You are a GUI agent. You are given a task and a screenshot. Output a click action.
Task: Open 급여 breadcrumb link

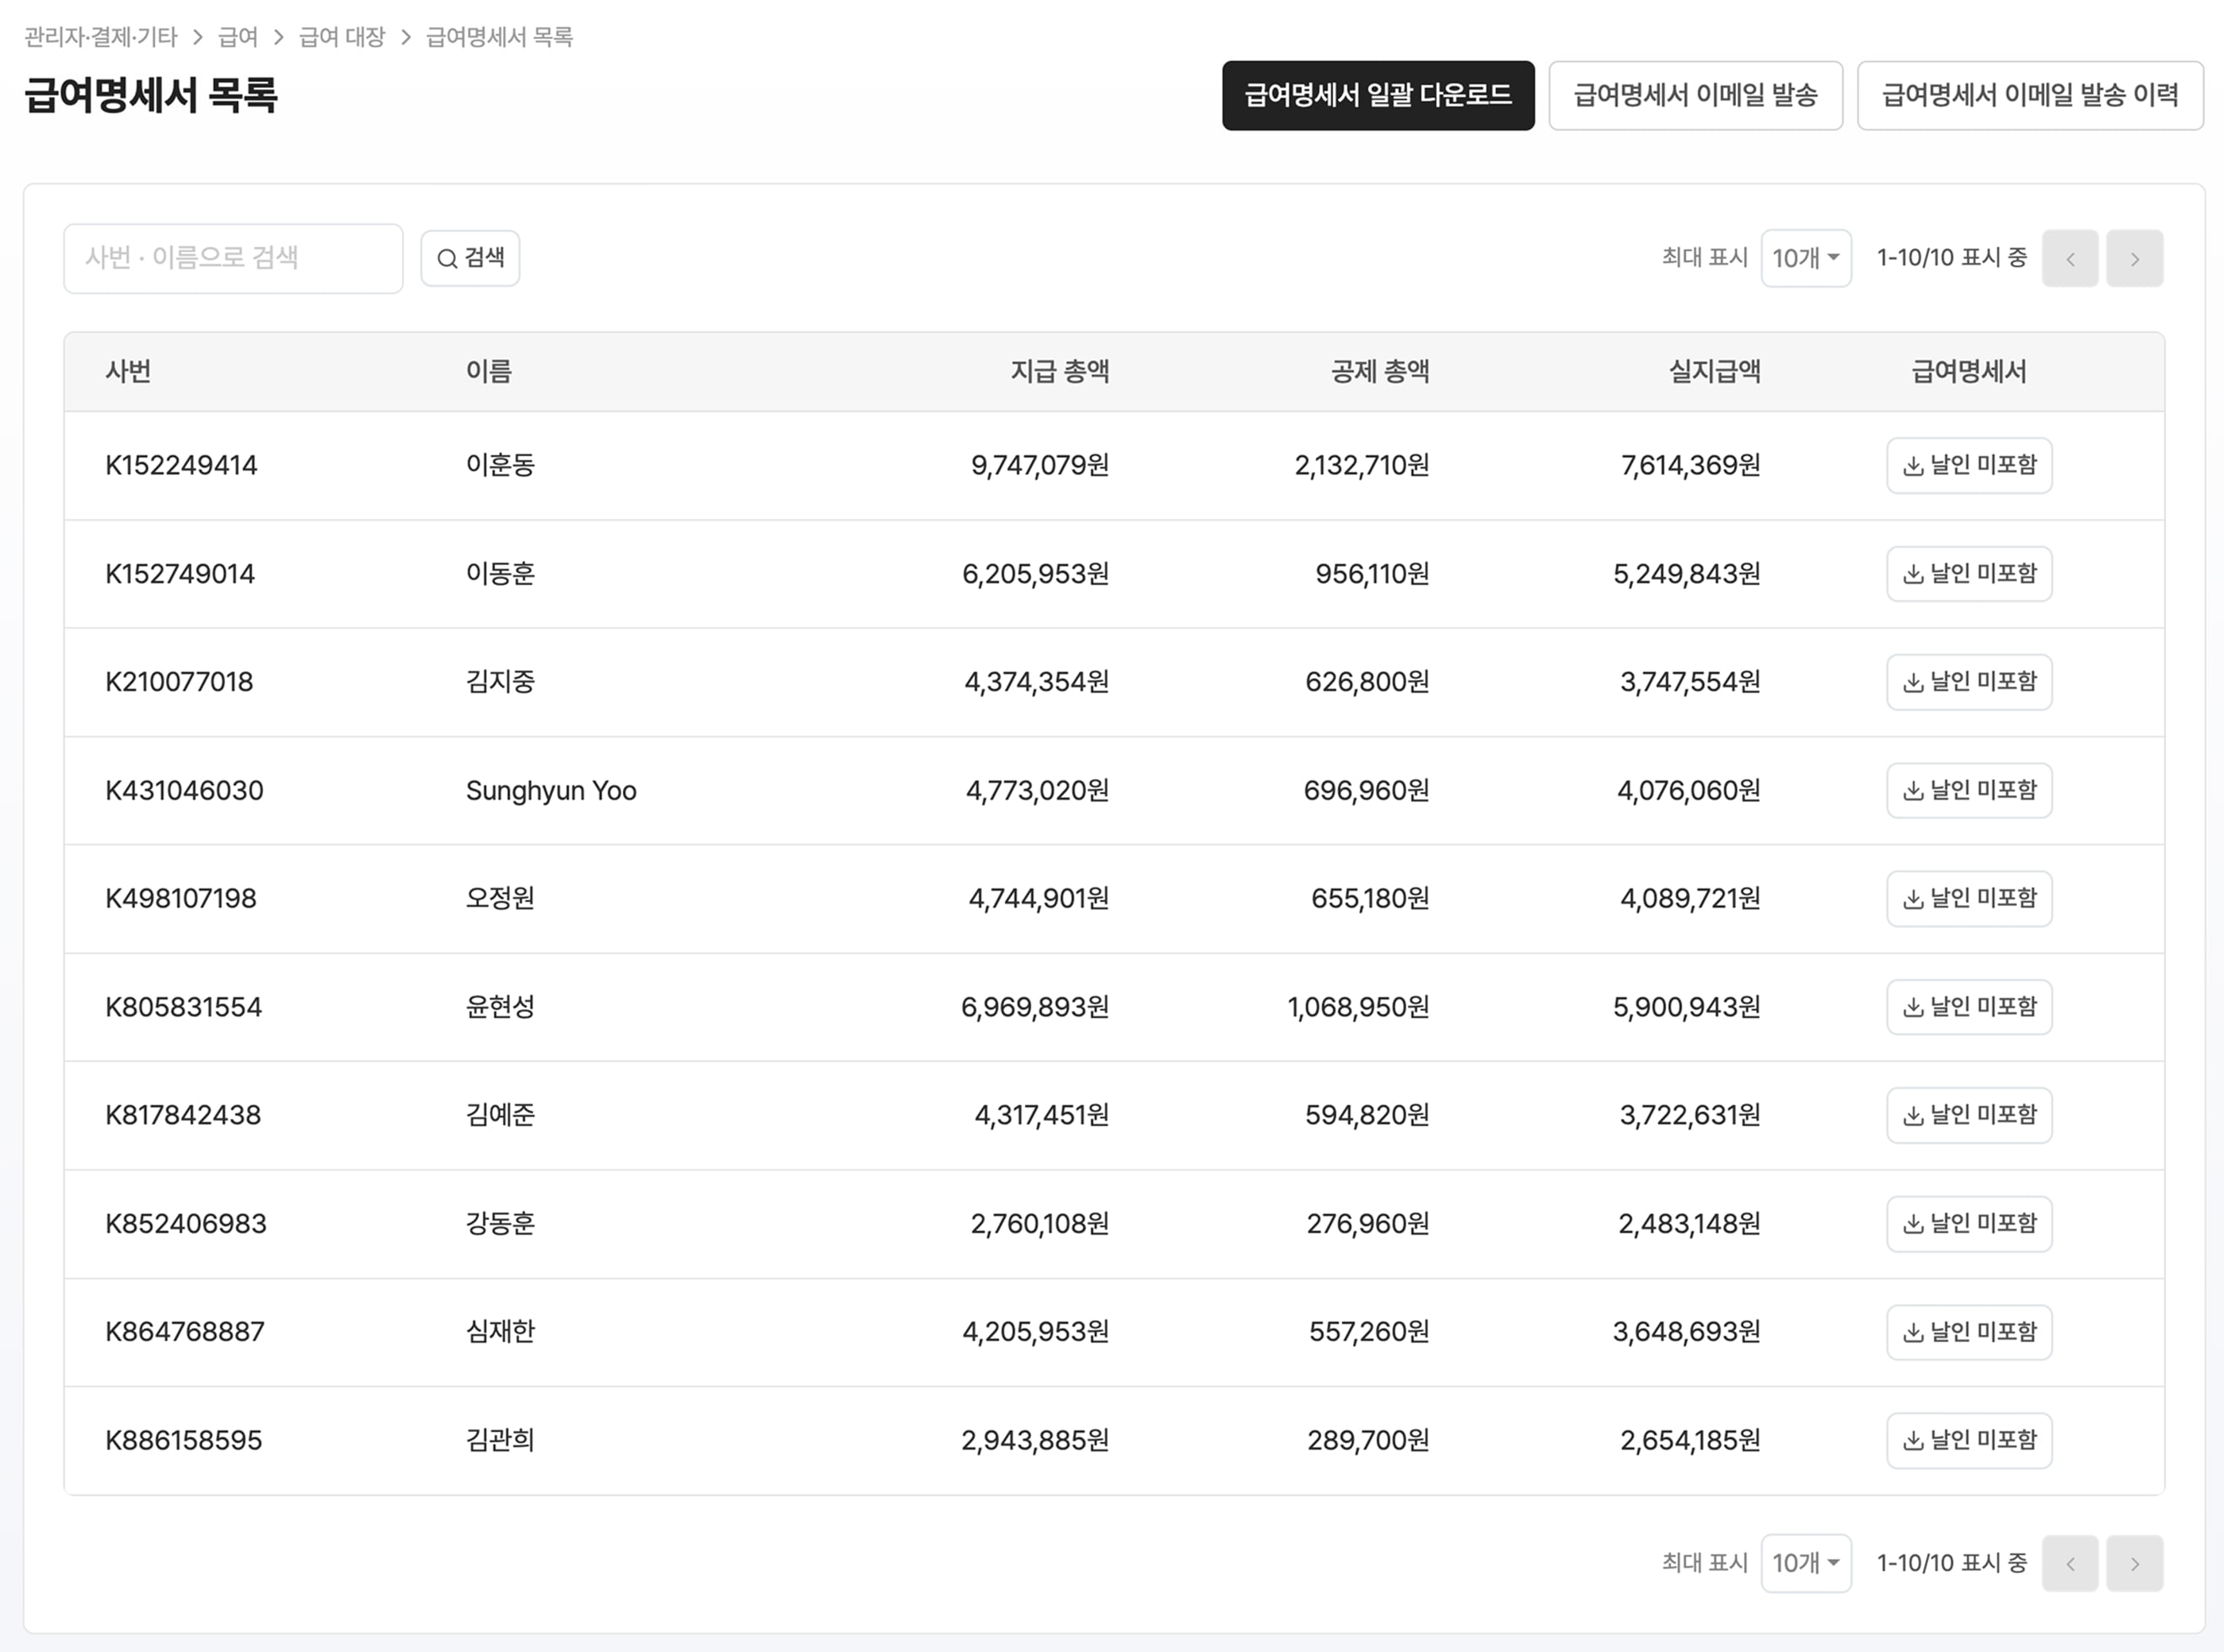tap(238, 37)
